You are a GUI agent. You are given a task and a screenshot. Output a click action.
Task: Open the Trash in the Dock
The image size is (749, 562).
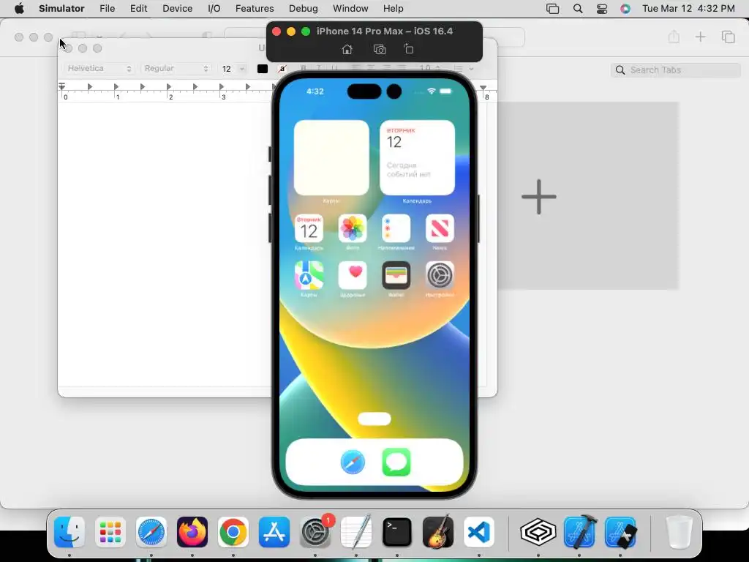679,532
